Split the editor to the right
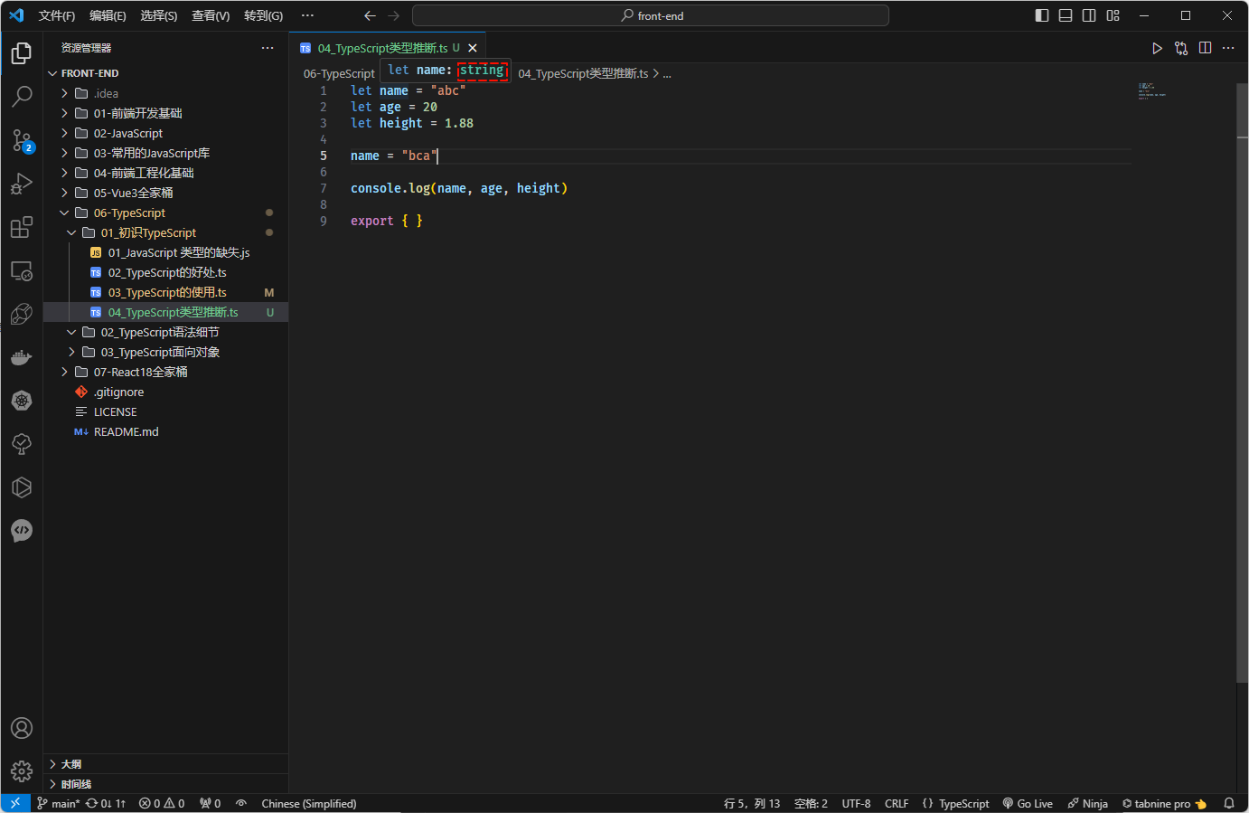Viewport: 1249px width, 813px height. 1205,48
